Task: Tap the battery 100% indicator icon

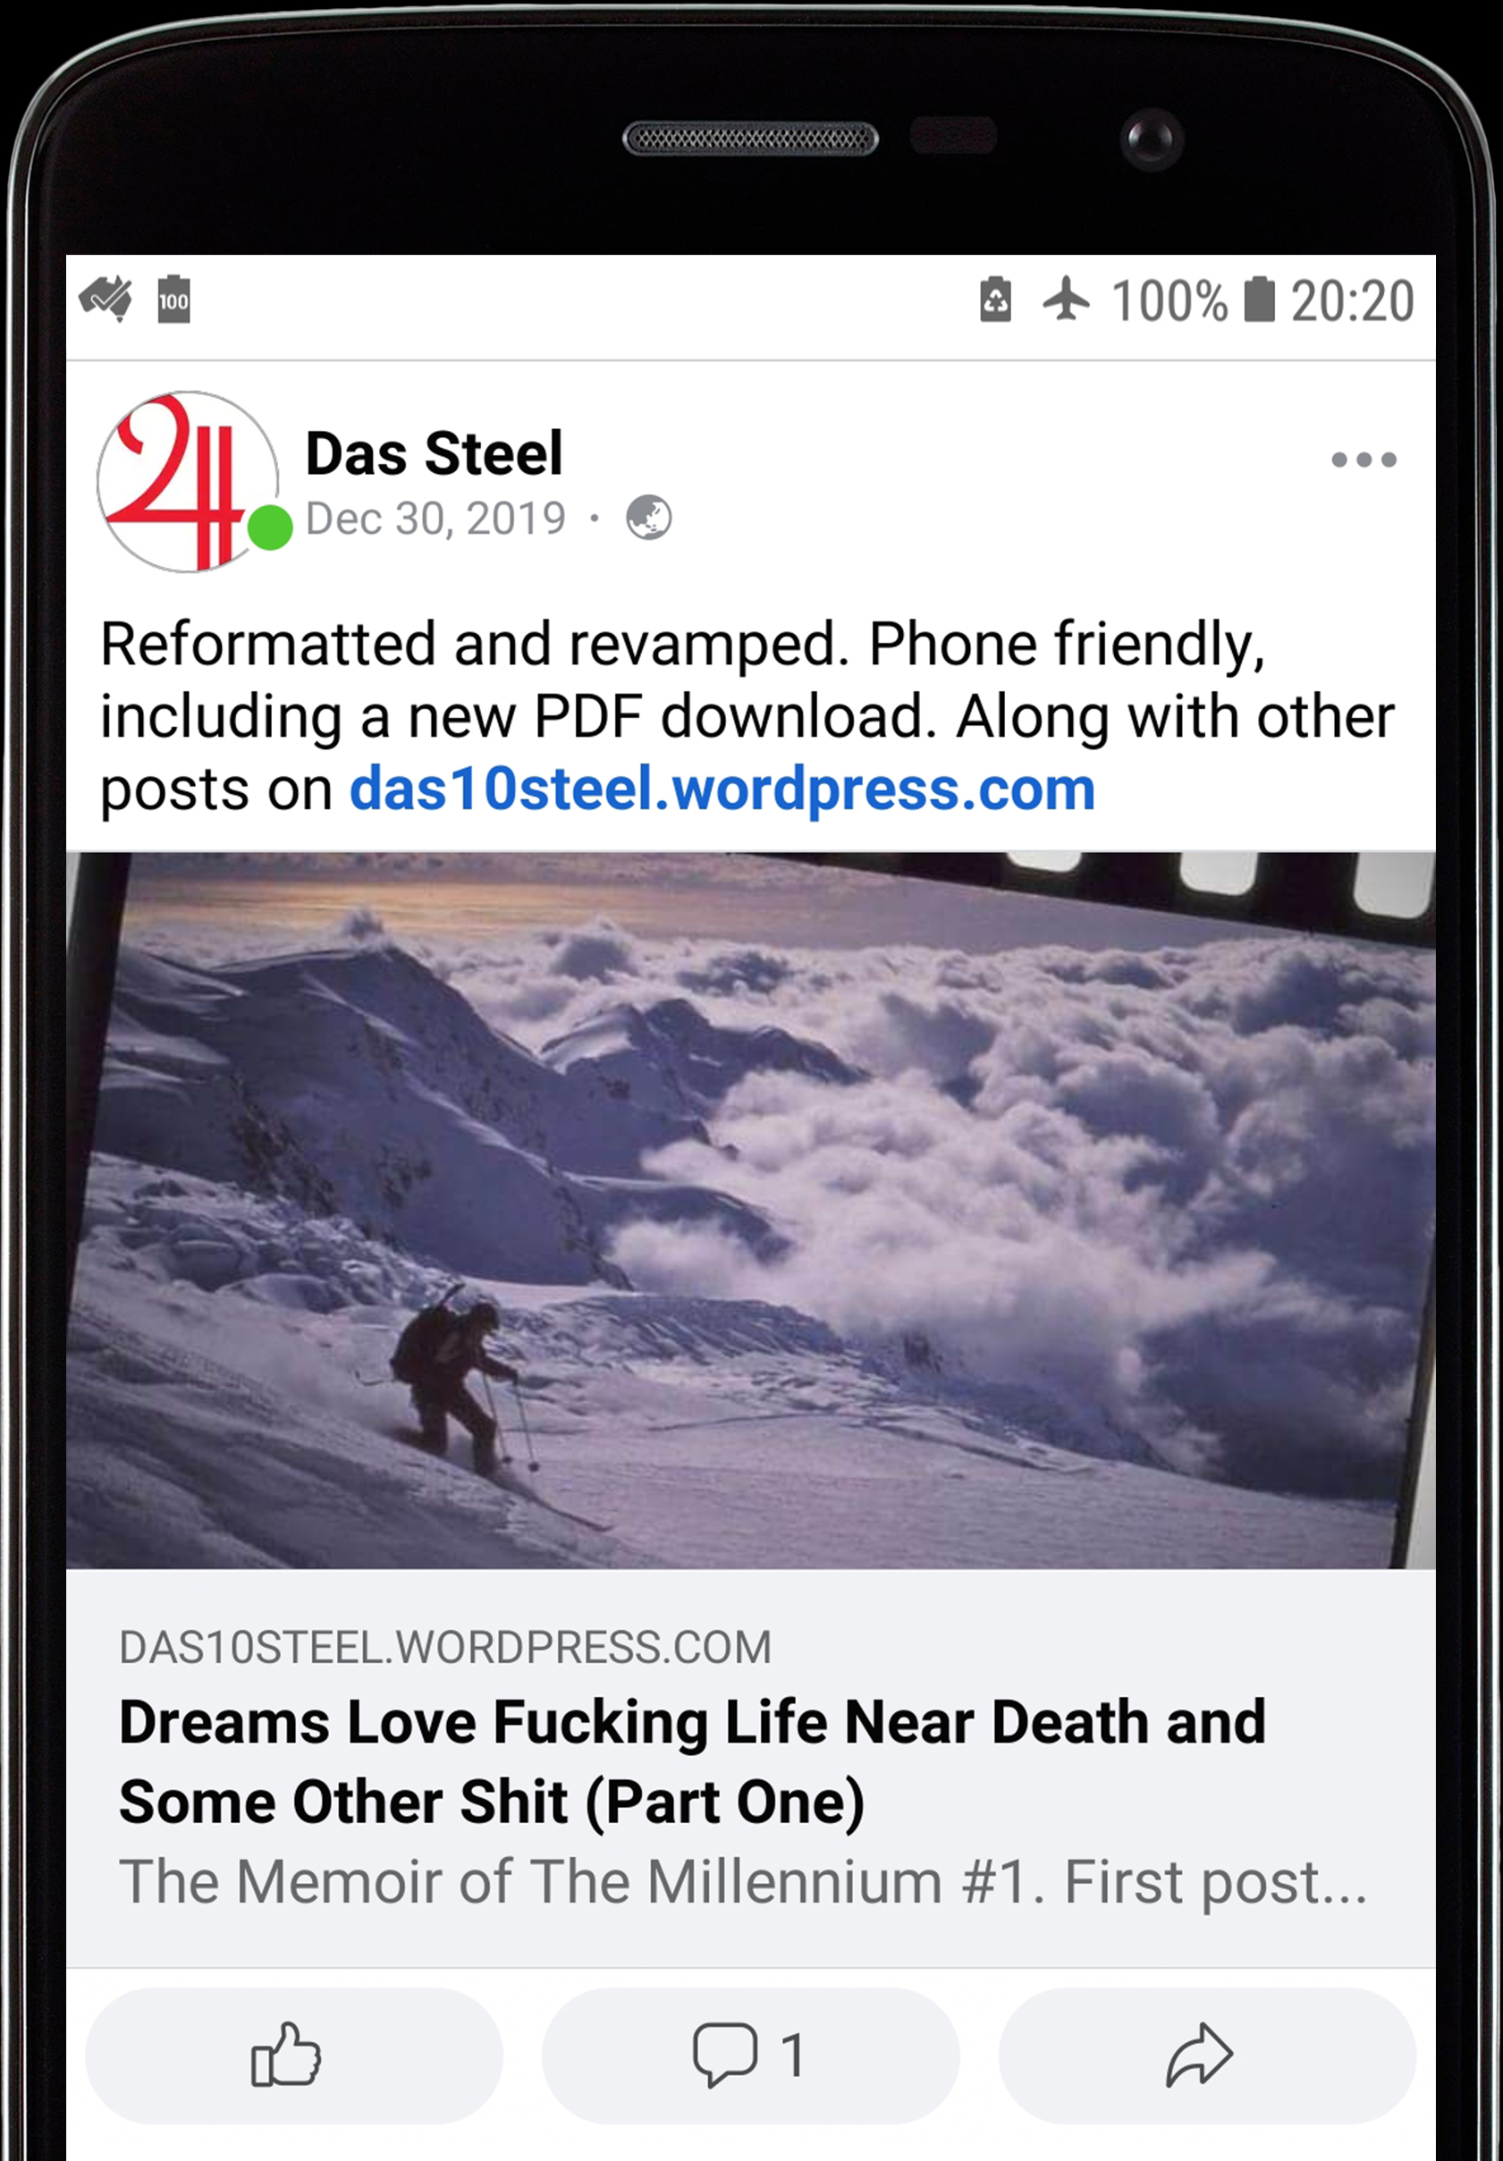Action: pos(1259,300)
